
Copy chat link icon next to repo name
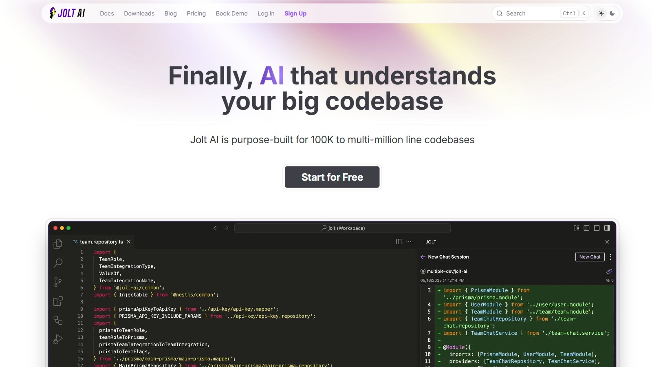609,271
